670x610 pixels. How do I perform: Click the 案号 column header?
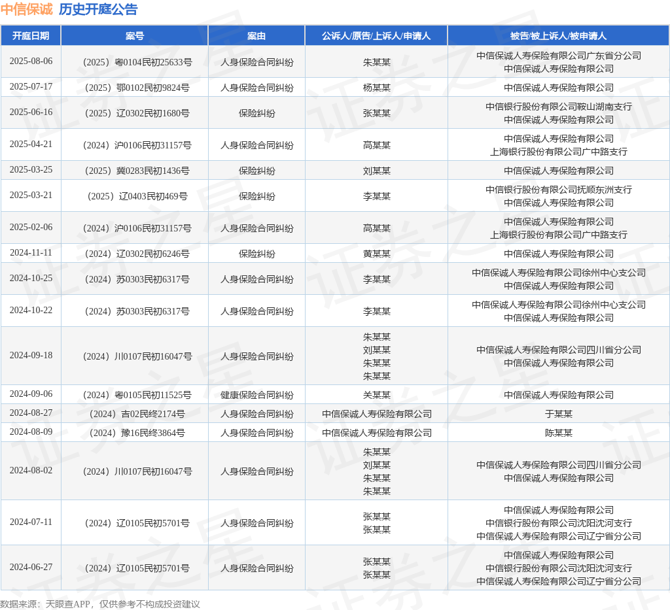point(135,36)
